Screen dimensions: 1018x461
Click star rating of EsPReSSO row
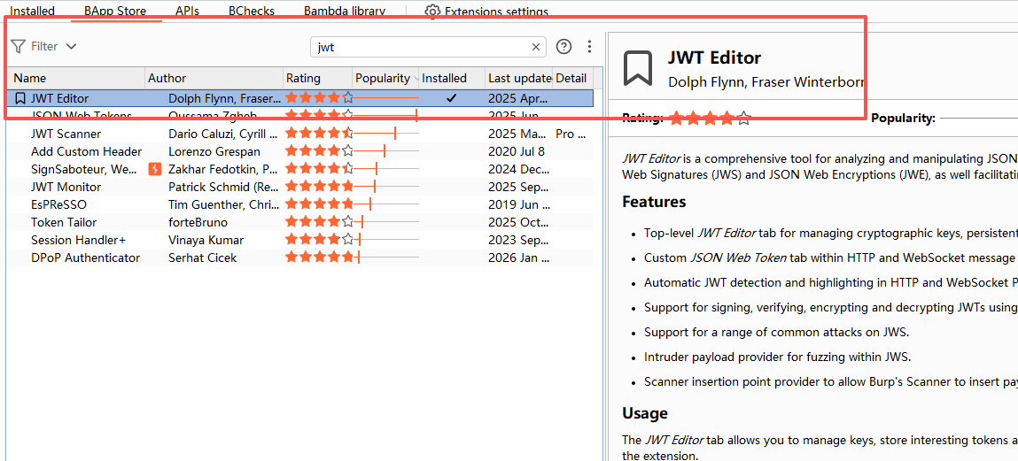pos(319,205)
